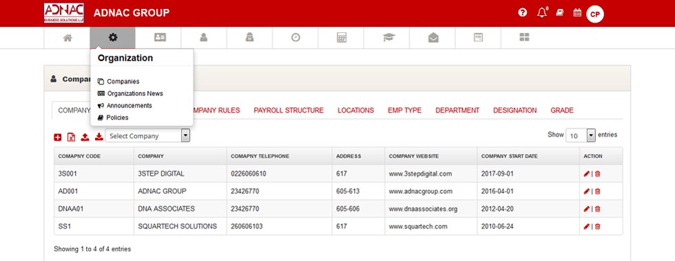
Task: Edit the DNA ASSOCIATES row
Action: pos(586,209)
